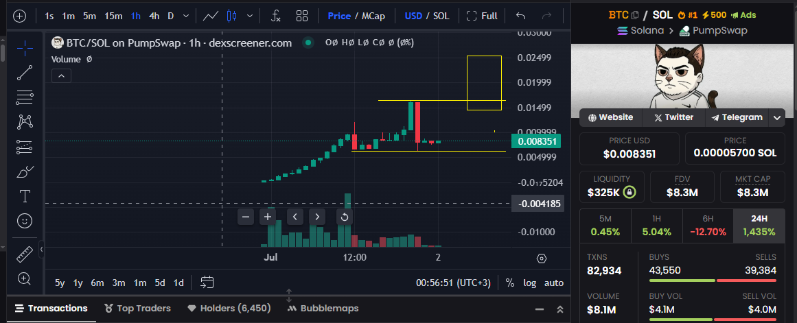Open the Fibonacci retracement tool
Screen dimensions: 797x323
[25, 97]
